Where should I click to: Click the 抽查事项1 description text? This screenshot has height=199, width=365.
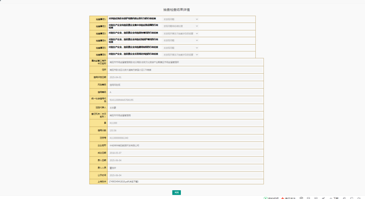tap(132, 18)
